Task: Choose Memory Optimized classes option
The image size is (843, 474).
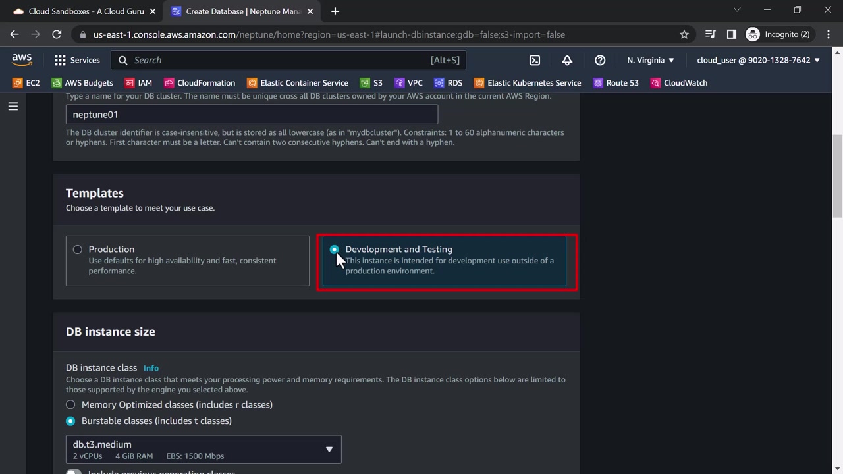Action: [x=70, y=405]
